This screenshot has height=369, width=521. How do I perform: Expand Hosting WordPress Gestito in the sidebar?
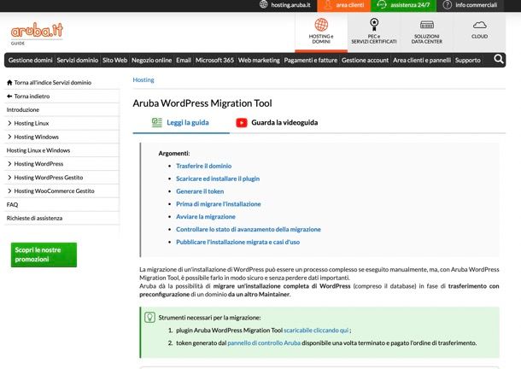9,177
